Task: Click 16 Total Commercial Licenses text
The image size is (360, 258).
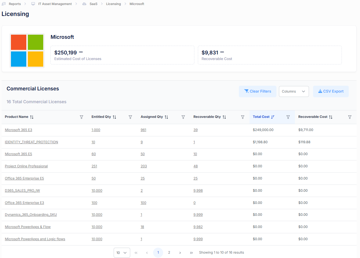Action: 36,102
